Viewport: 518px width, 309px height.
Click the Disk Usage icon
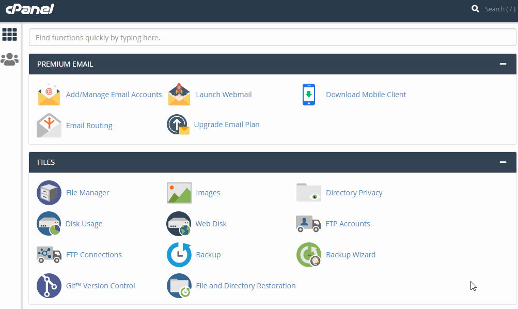49,224
